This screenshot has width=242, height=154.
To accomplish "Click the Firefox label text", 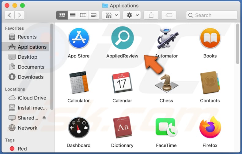I will pos(210,145).
